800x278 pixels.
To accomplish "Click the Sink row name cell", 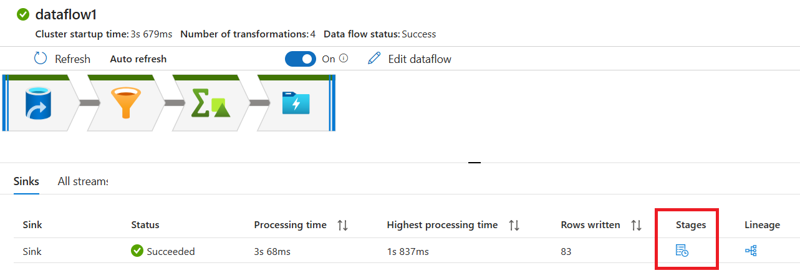I will tap(32, 252).
